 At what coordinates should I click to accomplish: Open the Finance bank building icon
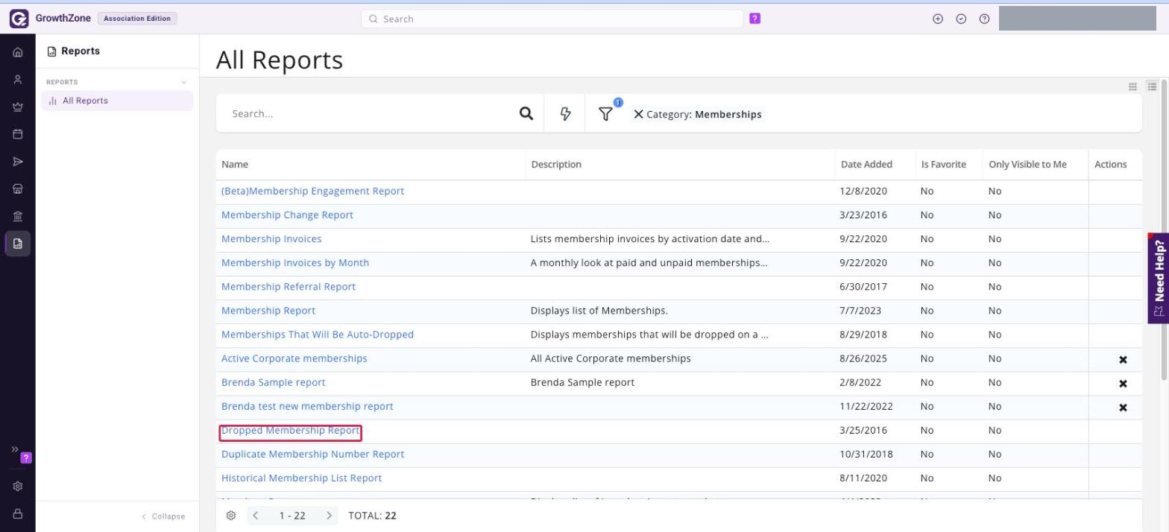(18, 216)
